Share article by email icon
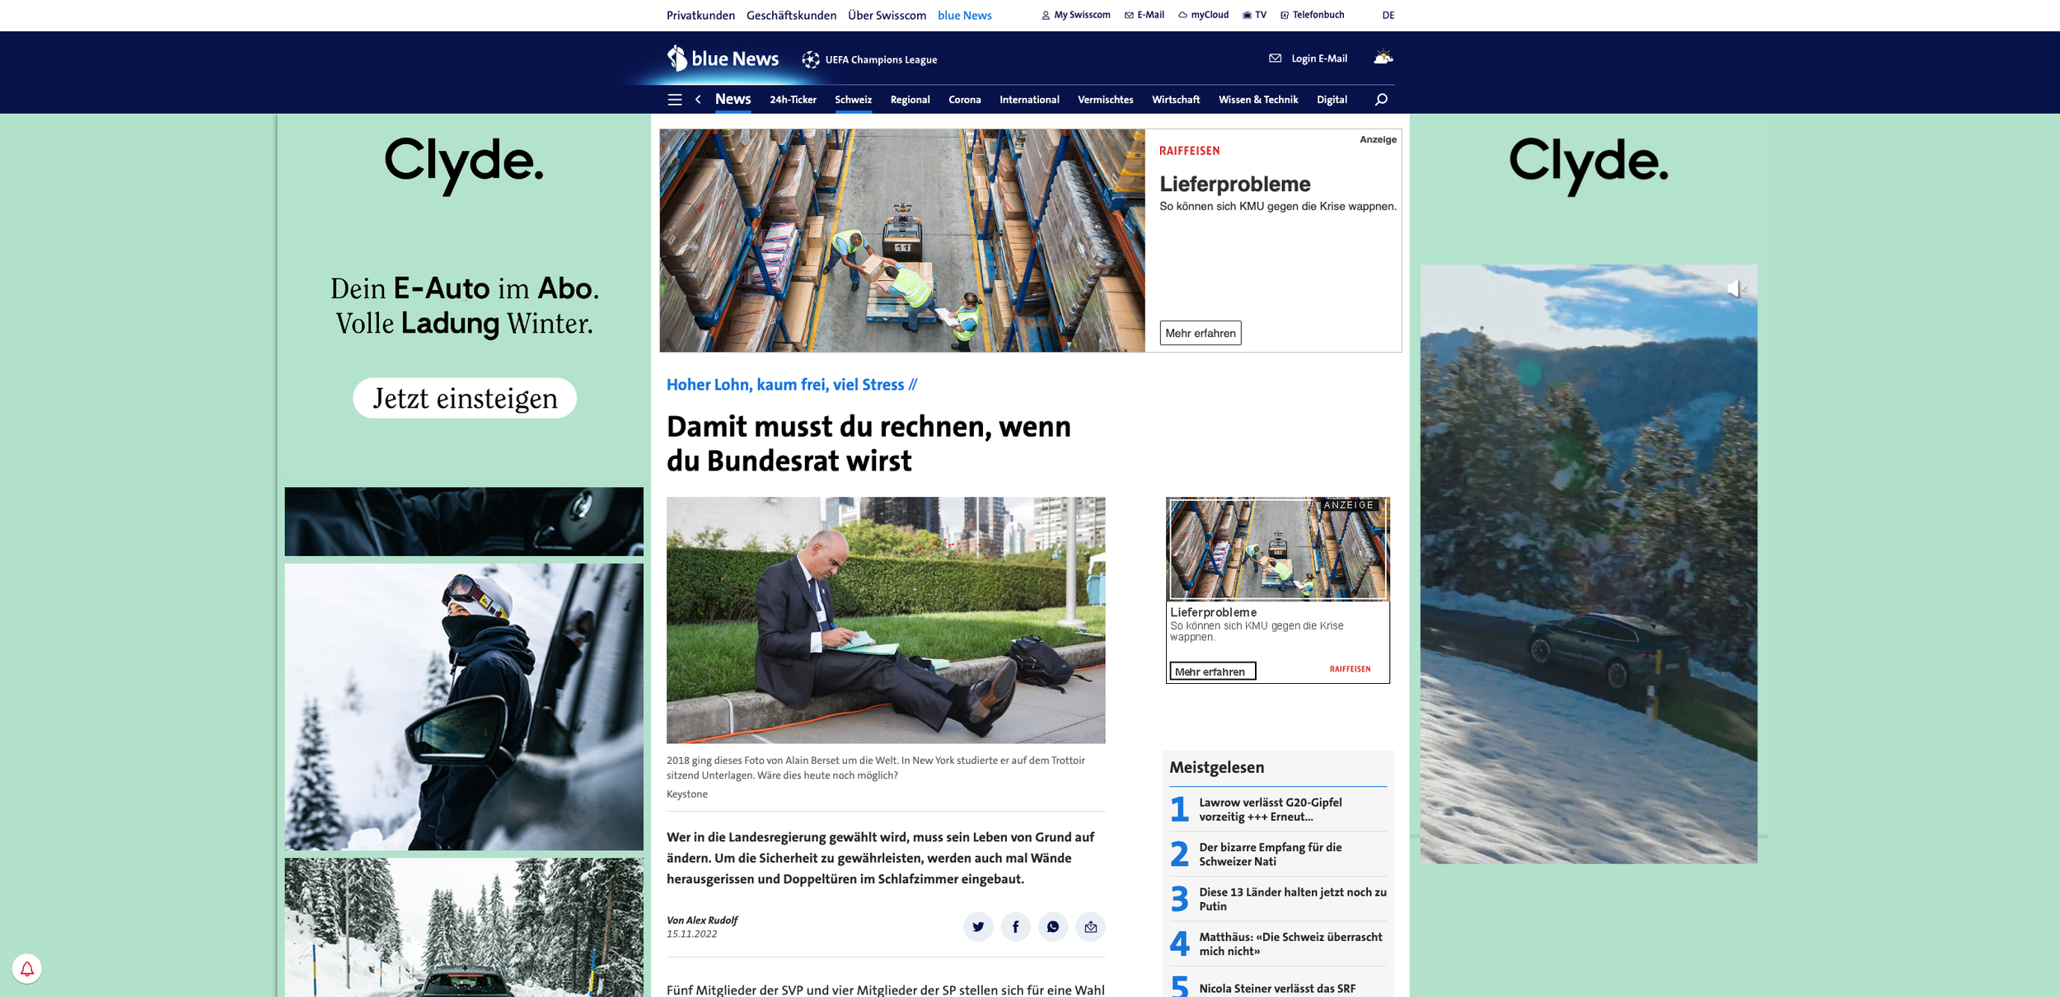The width and height of the screenshot is (2060, 997). [x=1090, y=927]
